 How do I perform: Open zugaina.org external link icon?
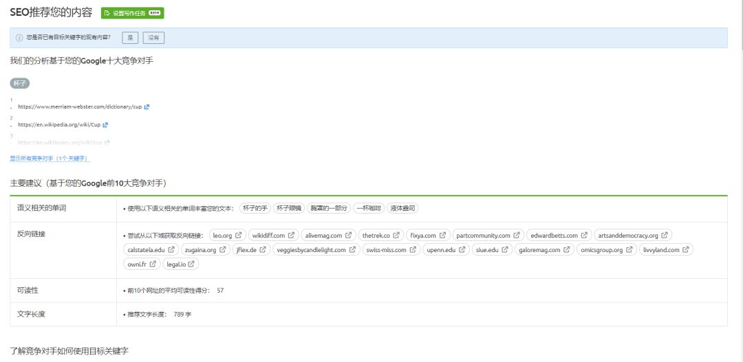222,250
